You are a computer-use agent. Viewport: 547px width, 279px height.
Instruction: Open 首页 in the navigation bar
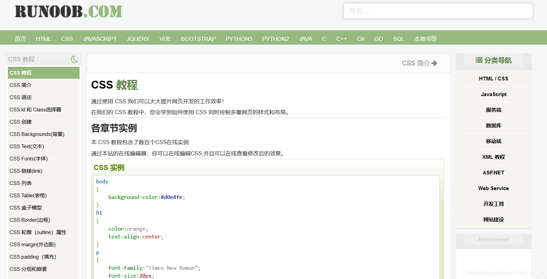point(20,39)
